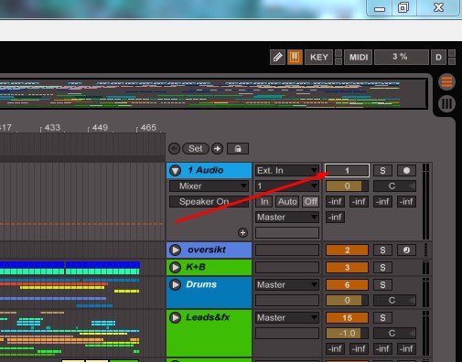The width and height of the screenshot is (462, 362).
Task: Expand the K+B group track
Action: (x=176, y=267)
